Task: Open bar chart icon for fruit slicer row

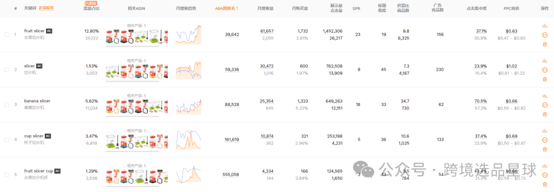Action: tap(544, 26)
